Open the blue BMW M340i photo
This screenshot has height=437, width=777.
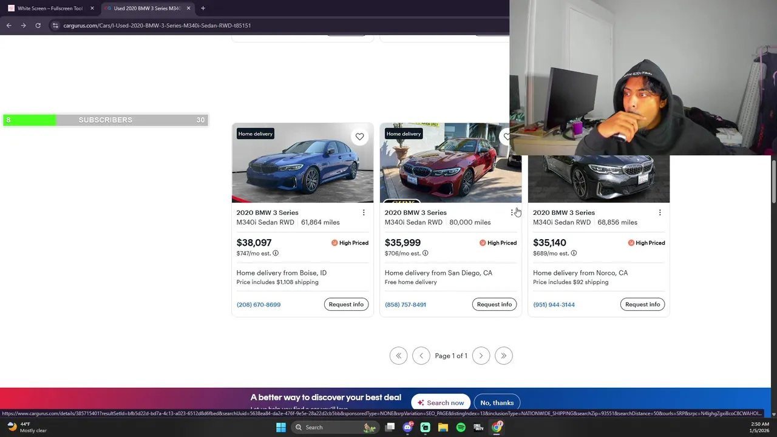pyautogui.click(x=302, y=163)
